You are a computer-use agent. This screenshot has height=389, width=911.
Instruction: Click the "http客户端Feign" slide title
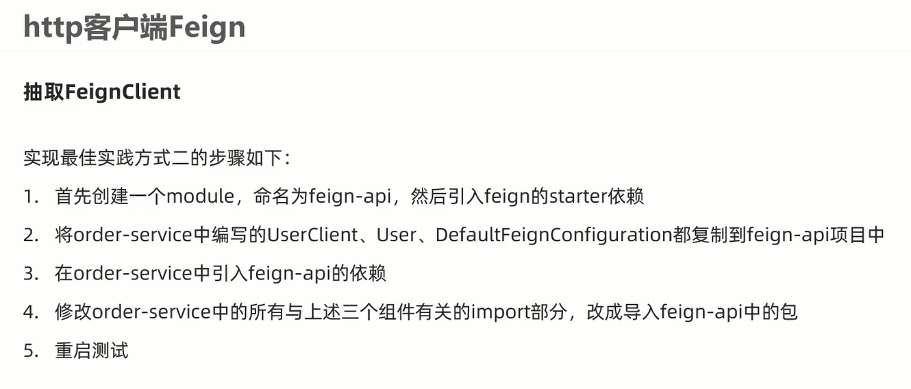pyautogui.click(x=134, y=27)
